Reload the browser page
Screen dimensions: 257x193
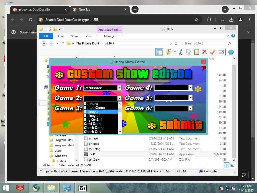coord(30,20)
